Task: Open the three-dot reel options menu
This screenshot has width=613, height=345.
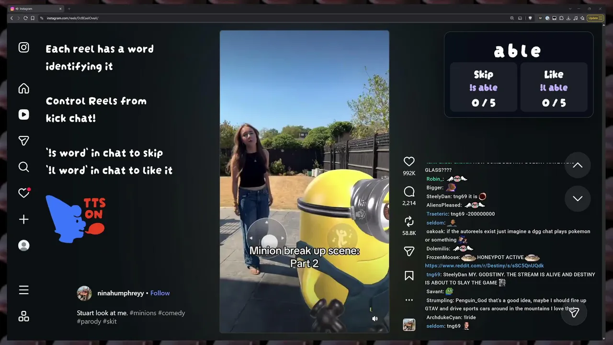Action: 409,300
